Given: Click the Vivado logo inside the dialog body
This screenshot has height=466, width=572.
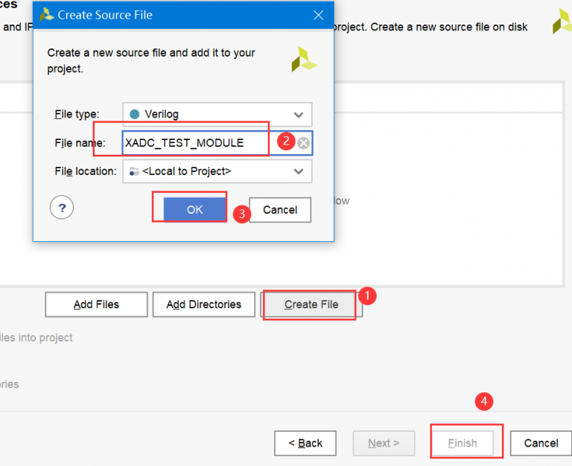Looking at the screenshot, I should click(x=304, y=60).
